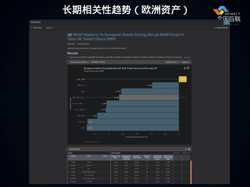Open the Highlight Asset dropdown
Screen dimensions: 250x187
click(172, 62)
